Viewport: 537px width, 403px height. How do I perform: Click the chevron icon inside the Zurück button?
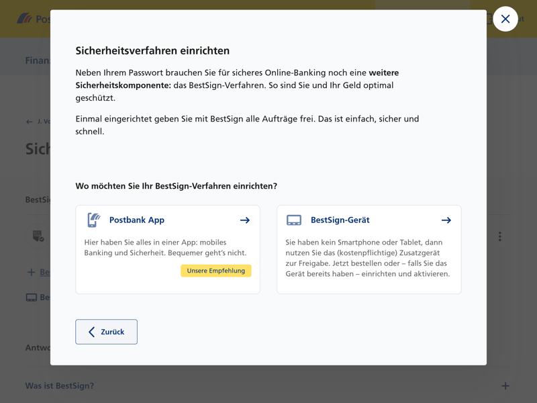click(92, 332)
